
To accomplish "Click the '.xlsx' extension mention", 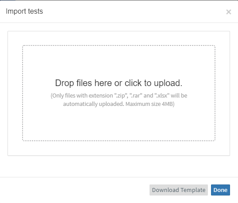I will click(x=162, y=95).
